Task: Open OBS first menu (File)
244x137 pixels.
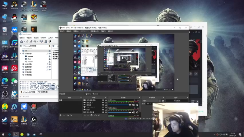Action: pyautogui.click(x=62, y=31)
